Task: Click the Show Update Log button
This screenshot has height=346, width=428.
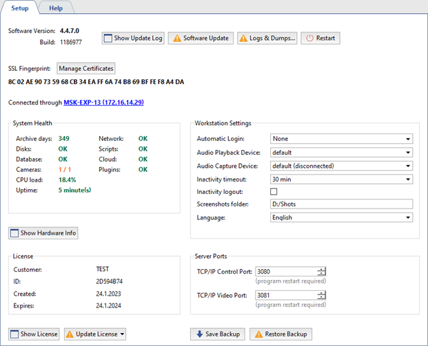Action: click(134, 38)
